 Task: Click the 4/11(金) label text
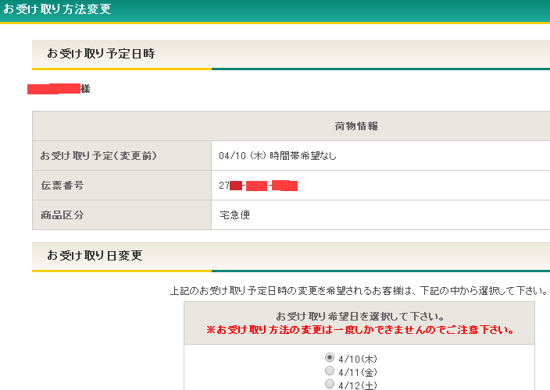point(357,371)
